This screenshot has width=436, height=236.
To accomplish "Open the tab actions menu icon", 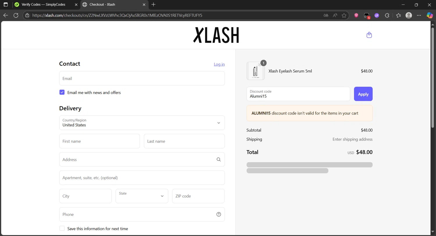I will pos(6,5).
